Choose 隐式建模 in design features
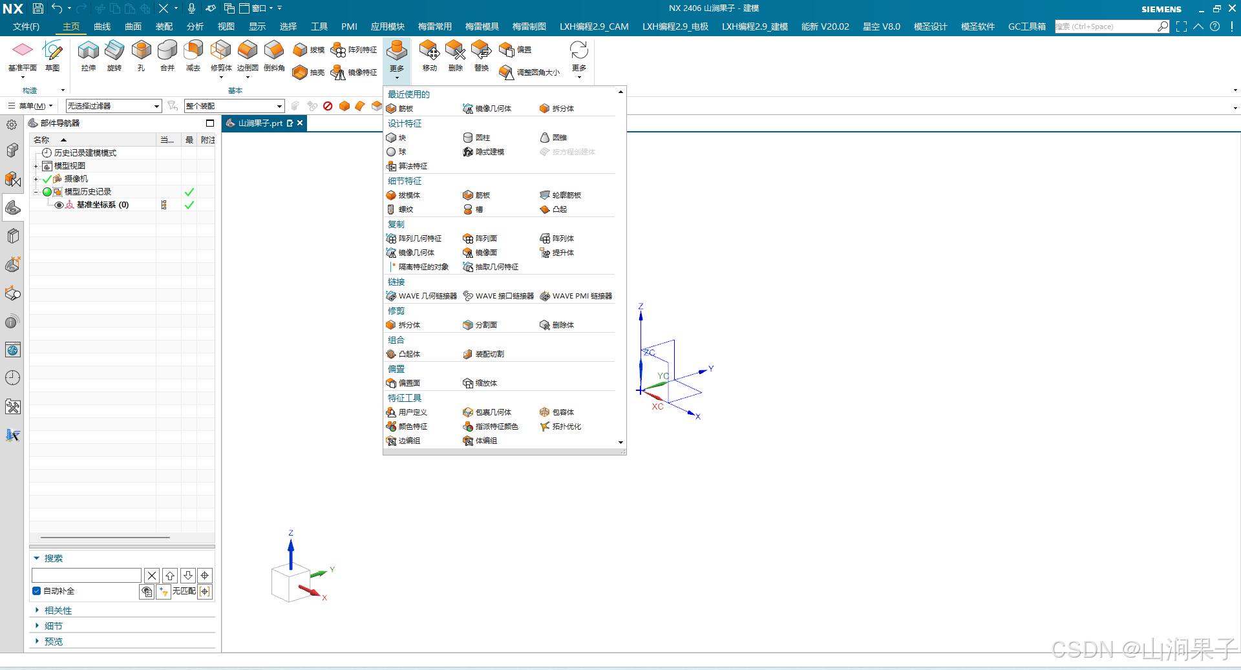The image size is (1241, 670). click(x=483, y=152)
